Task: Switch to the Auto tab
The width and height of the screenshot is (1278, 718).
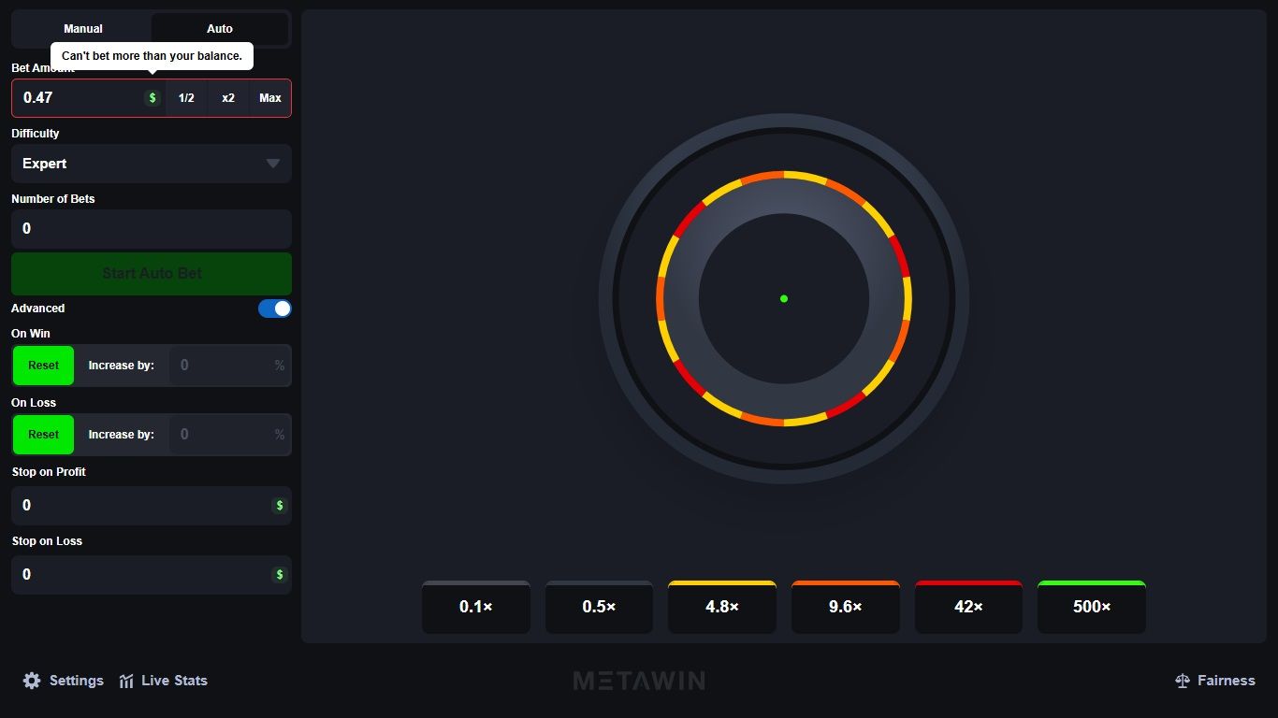Action: tap(220, 29)
